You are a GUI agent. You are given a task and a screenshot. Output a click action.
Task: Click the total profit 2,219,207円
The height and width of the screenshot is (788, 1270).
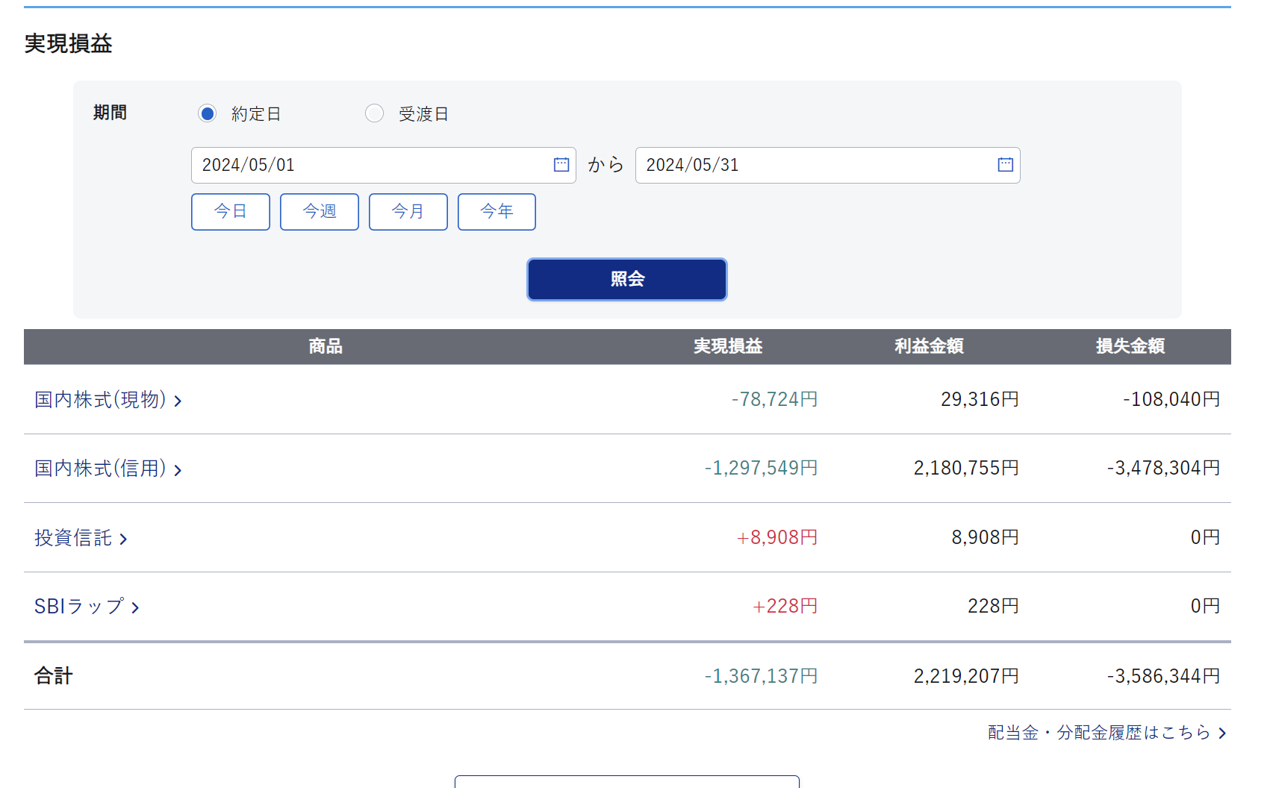pyautogui.click(x=966, y=676)
